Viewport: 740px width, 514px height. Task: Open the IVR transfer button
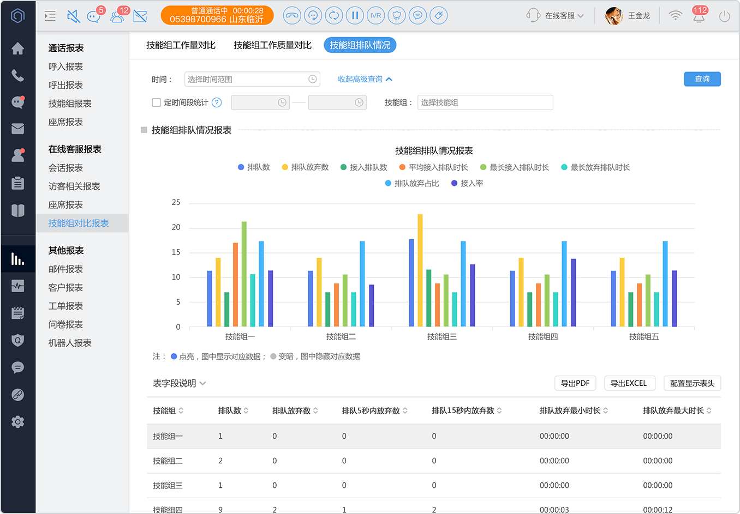pyautogui.click(x=375, y=15)
